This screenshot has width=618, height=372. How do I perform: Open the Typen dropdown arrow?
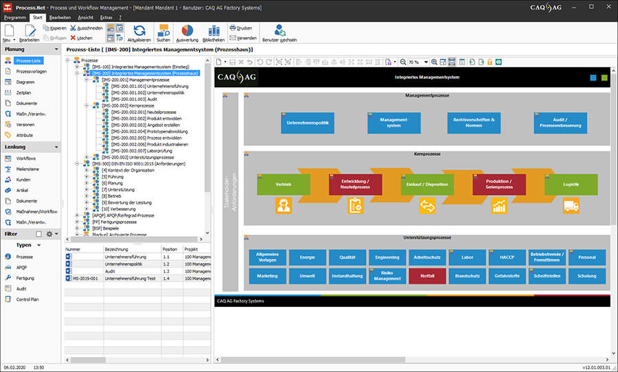coord(38,245)
